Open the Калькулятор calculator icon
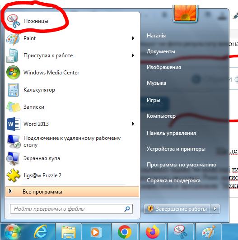Viewport: 238px width, 240px height. pos(13,90)
